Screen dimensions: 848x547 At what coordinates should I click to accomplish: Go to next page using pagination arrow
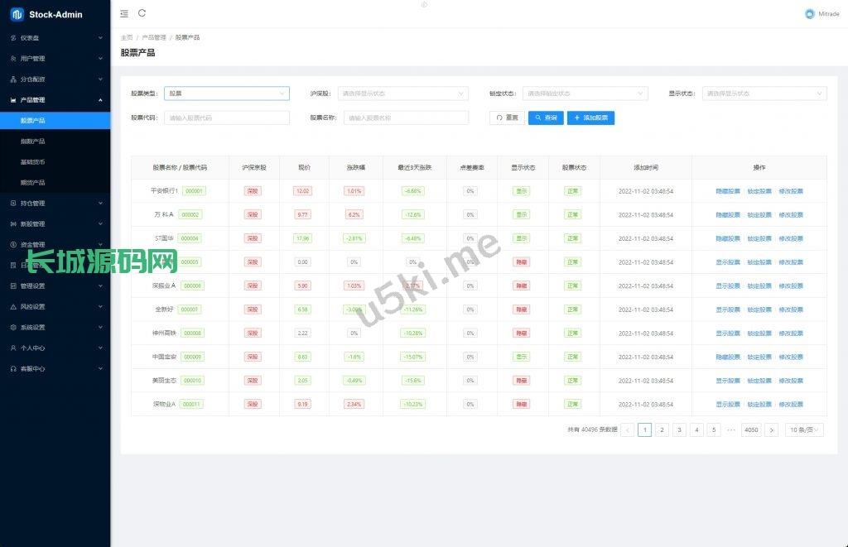771,430
